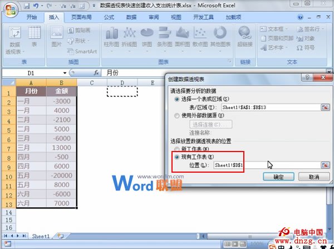Select 选择一个表或区域 radio button
334x249 pixels.
point(177,99)
